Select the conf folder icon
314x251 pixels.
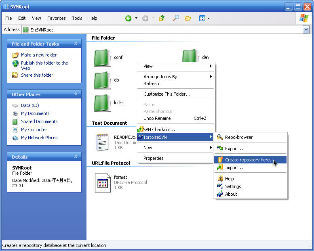[103, 58]
